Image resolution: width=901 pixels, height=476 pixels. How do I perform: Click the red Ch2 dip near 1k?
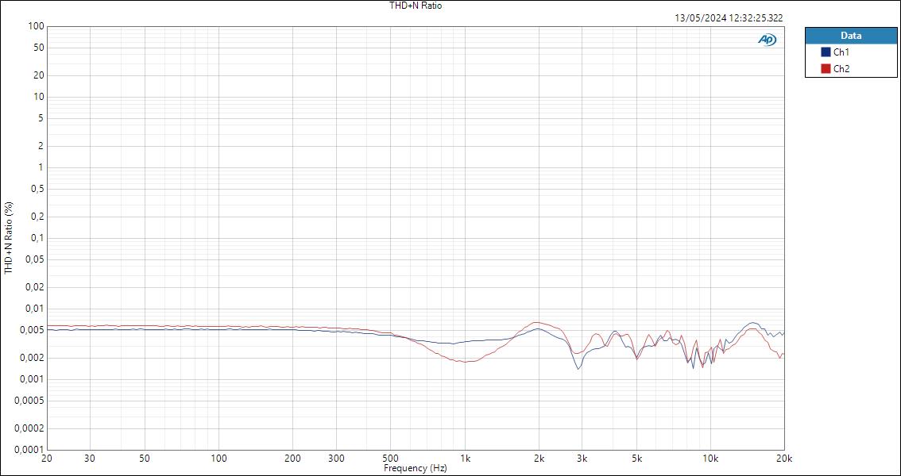point(466,361)
